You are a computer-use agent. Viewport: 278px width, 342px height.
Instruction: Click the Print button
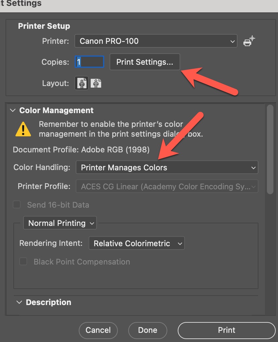coord(226,330)
